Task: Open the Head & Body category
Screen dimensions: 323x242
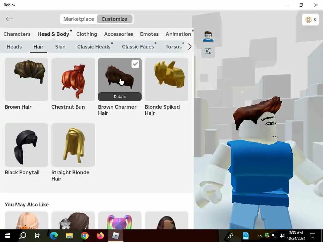Action: (53, 34)
